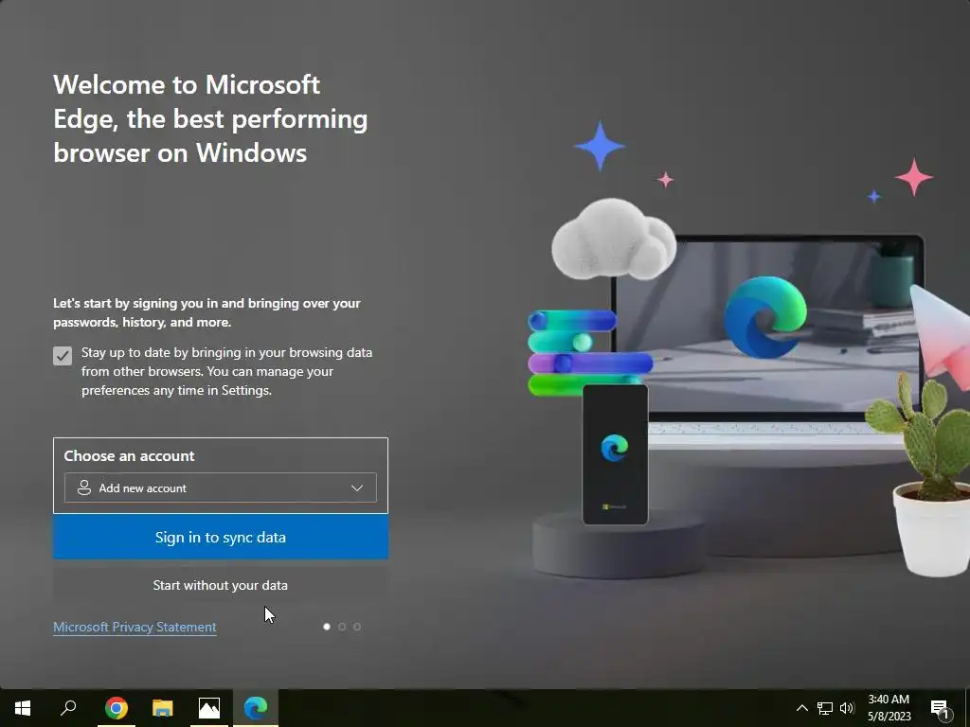
Task: Open File Explorer from the taskbar
Action: click(x=163, y=708)
